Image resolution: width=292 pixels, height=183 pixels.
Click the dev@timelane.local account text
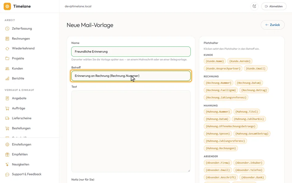click(x=78, y=6)
